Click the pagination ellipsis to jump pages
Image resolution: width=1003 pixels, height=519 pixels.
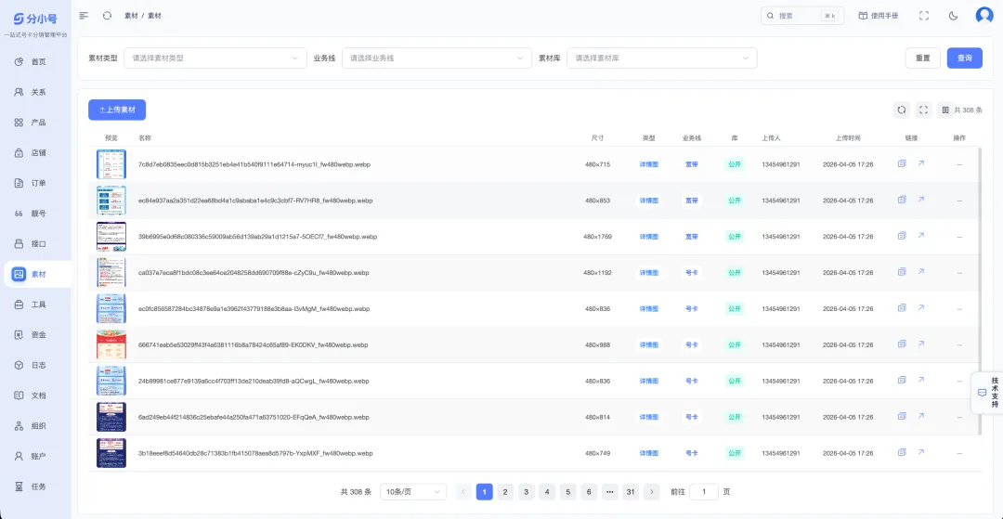[x=609, y=491]
